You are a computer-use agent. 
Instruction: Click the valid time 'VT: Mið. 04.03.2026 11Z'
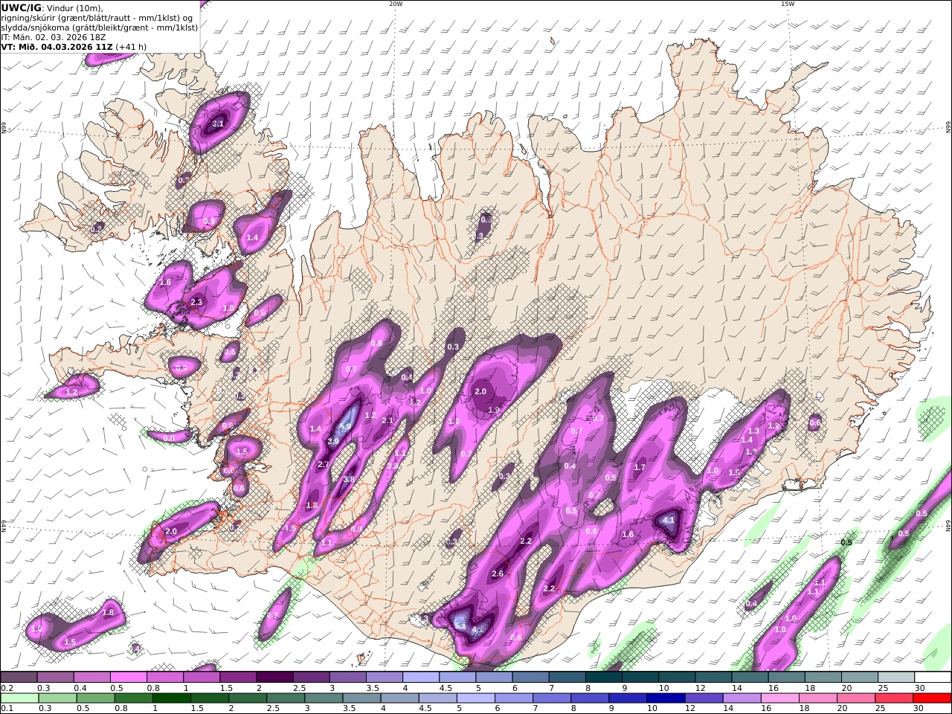(57, 47)
